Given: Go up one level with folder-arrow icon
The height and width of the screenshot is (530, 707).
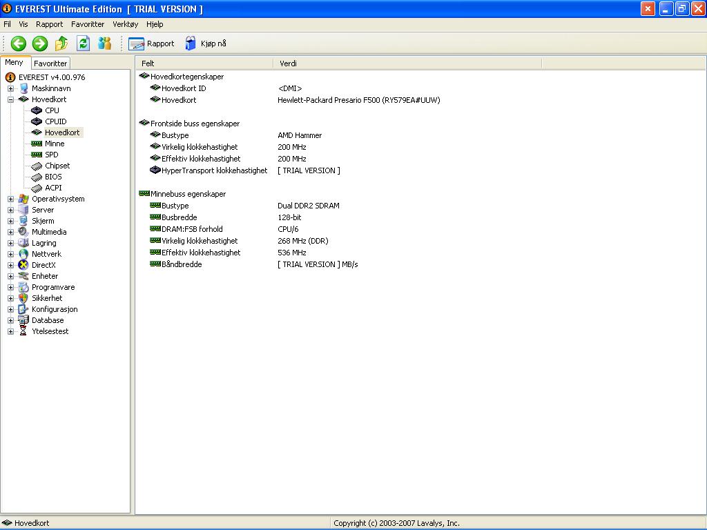Looking at the screenshot, I should tap(61, 43).
